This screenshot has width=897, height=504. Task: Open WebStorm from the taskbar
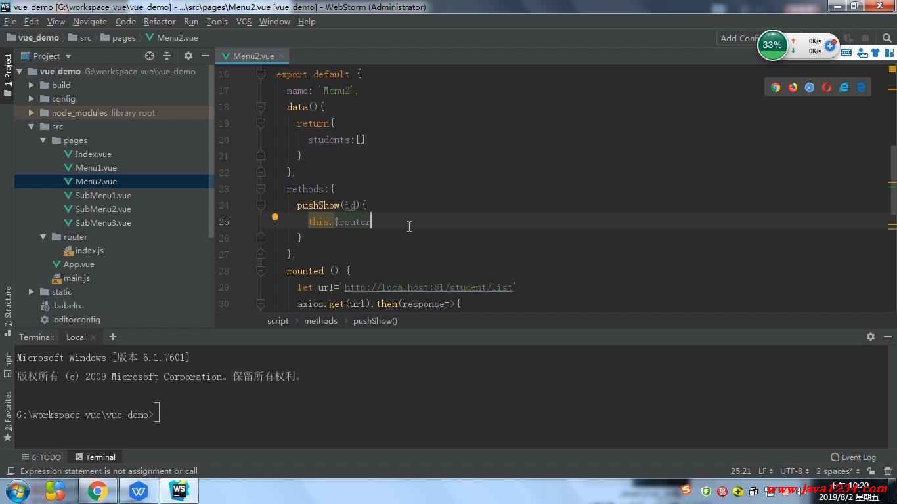pos(179,491)
